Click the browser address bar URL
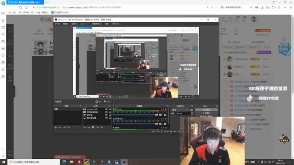Screen dimensions: 294x165 [x=92, y=7]
